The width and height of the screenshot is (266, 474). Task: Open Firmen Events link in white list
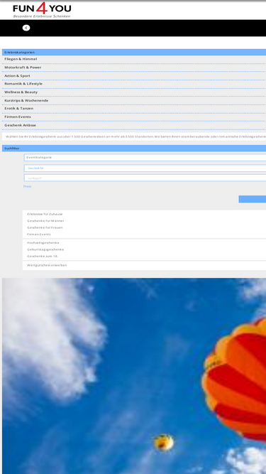tap(39, 235)
